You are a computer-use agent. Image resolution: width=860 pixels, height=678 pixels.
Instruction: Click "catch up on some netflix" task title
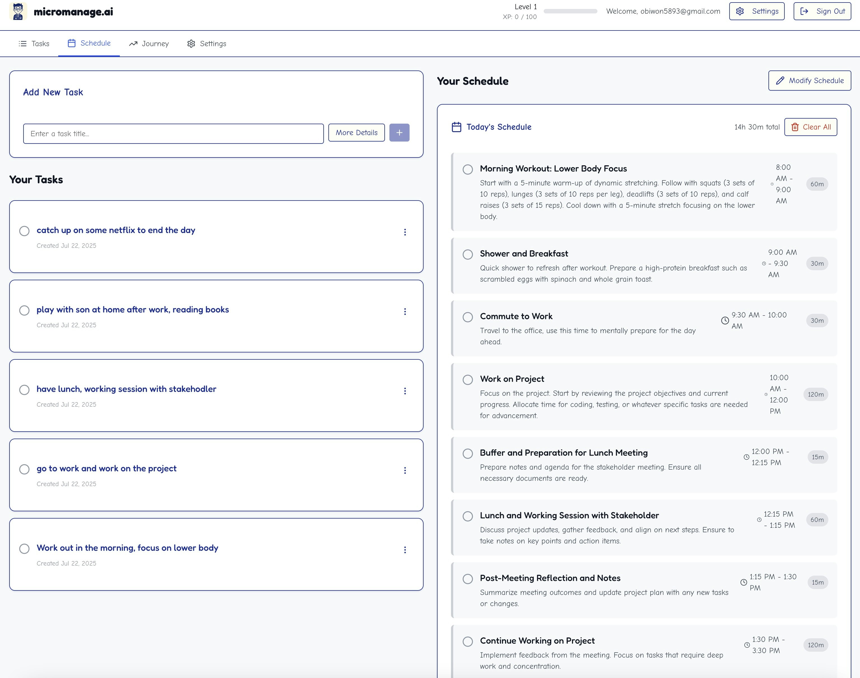(116, 230)
